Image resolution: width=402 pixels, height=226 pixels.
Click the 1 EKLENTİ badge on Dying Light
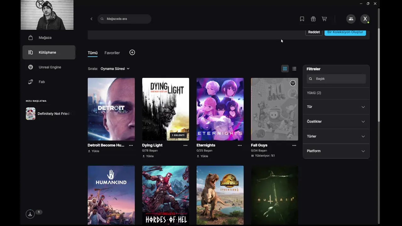click(178, 135)
